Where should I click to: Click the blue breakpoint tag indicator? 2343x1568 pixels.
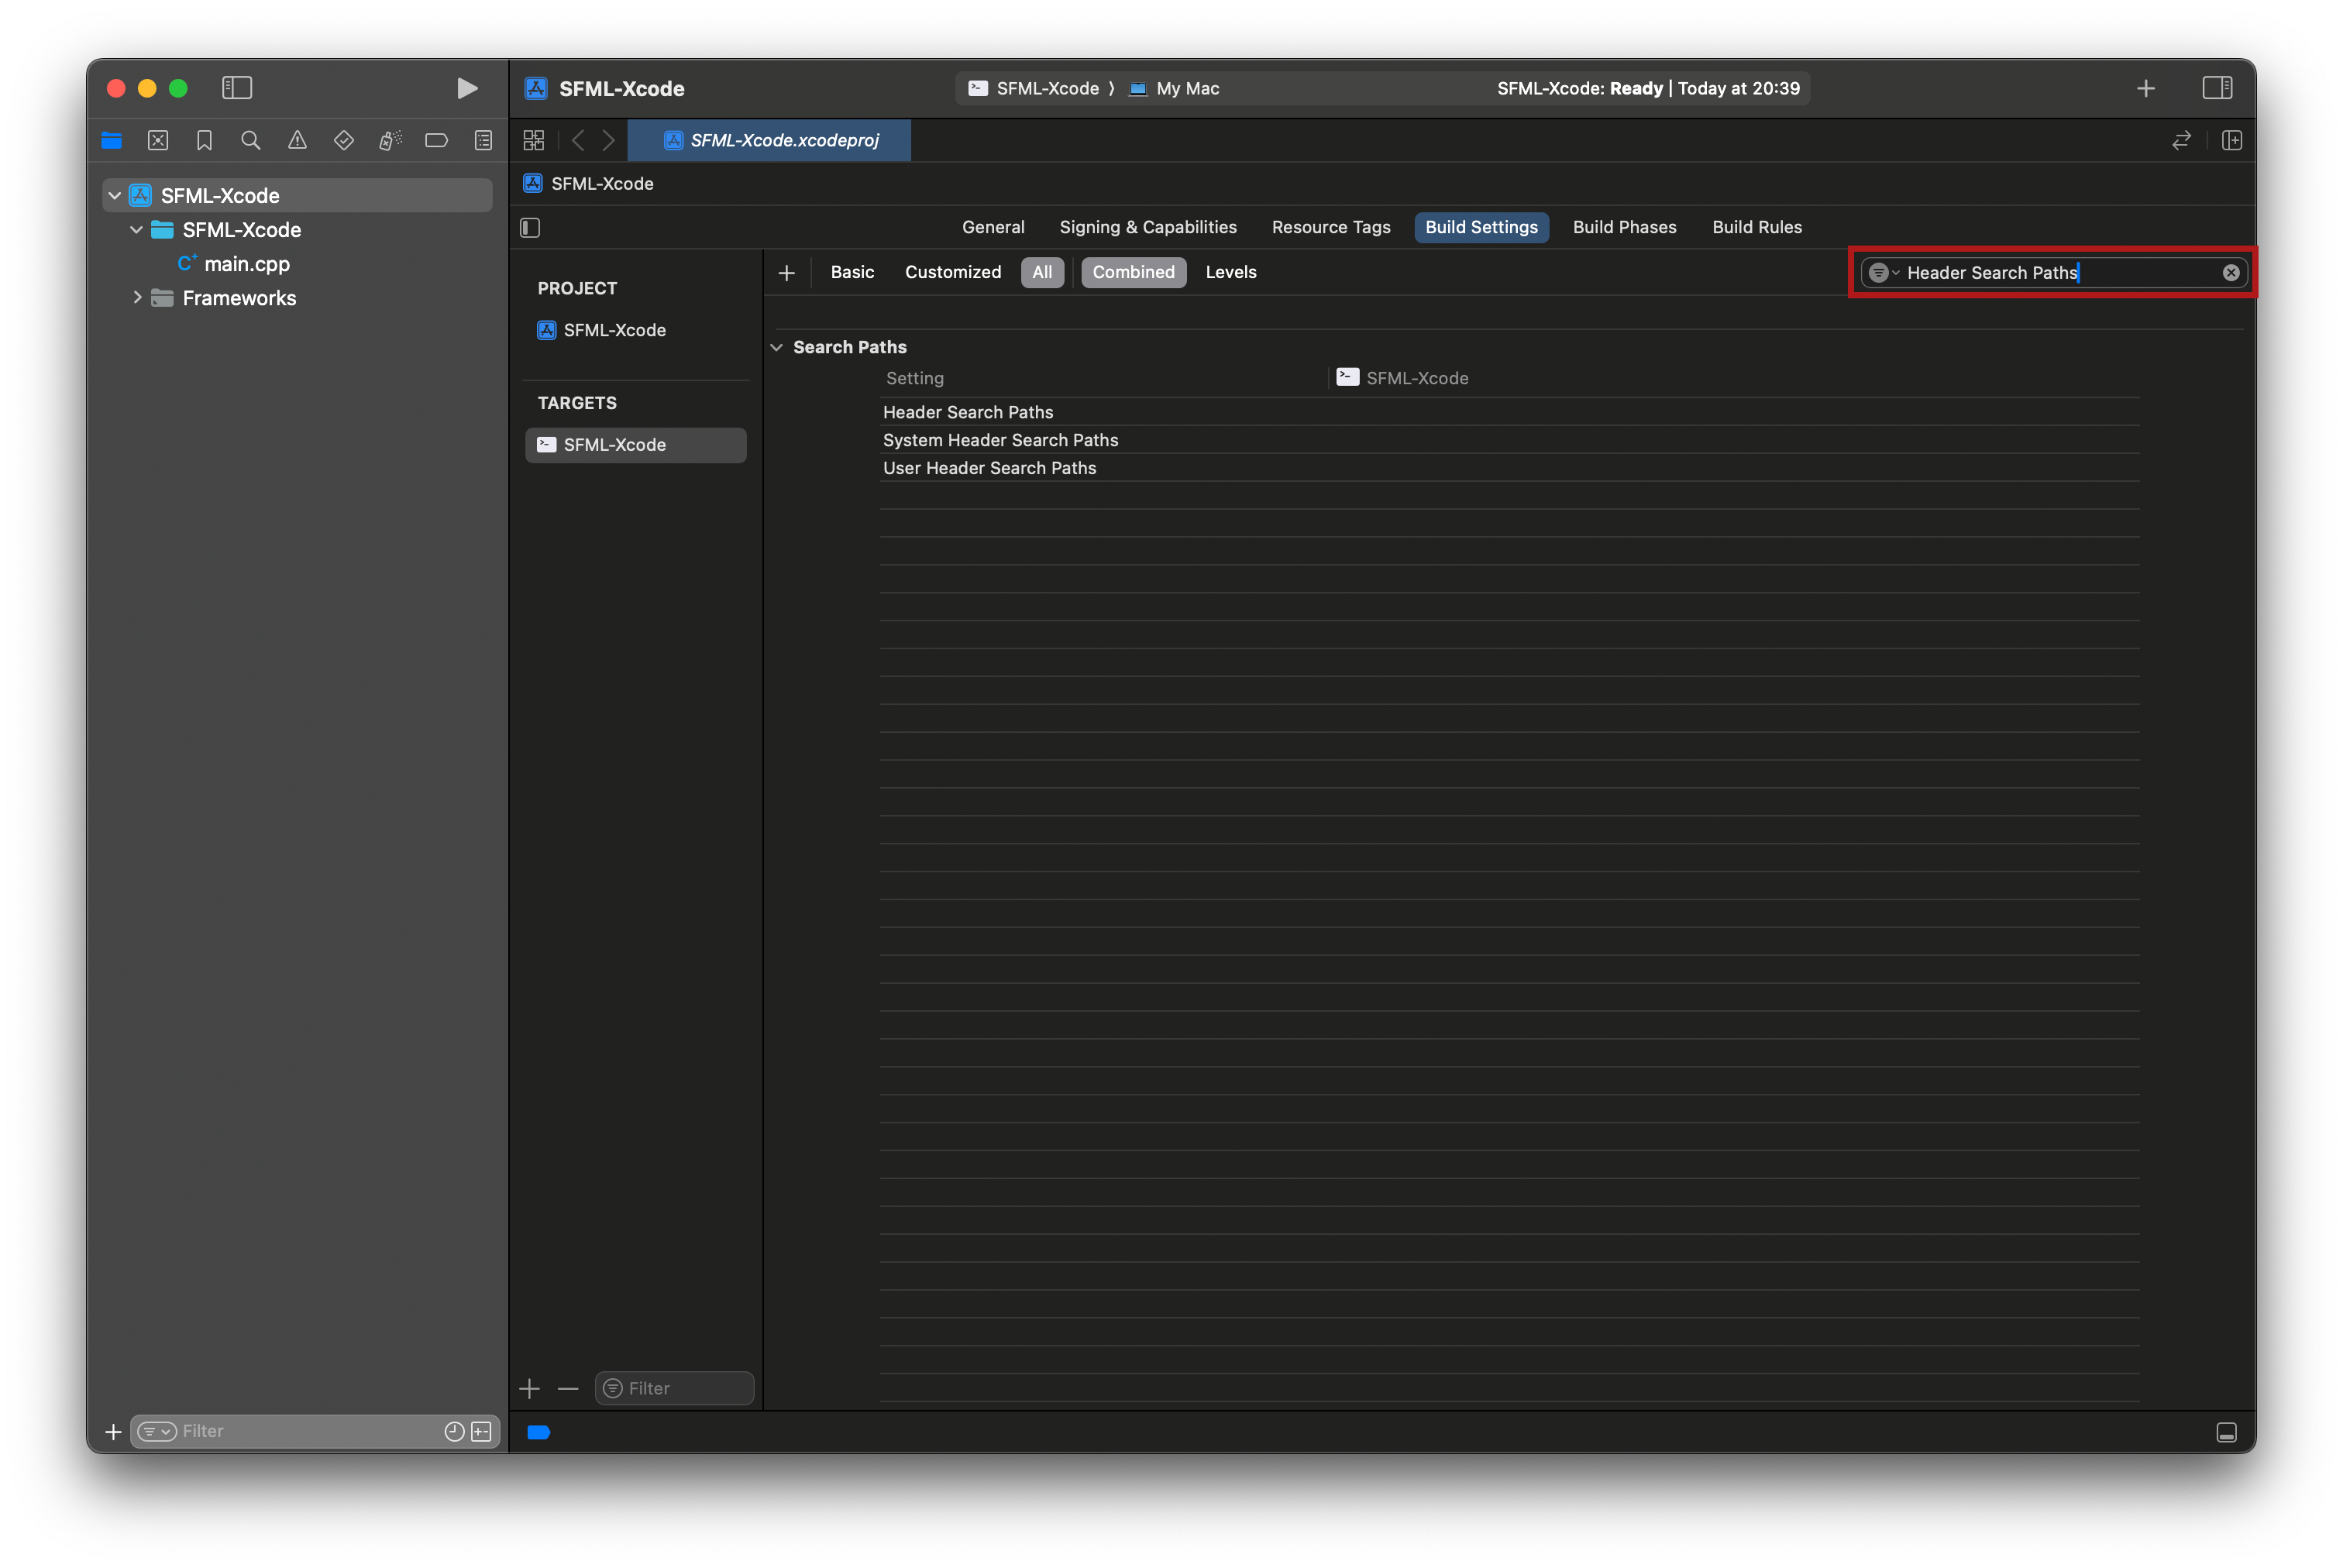539,1432
